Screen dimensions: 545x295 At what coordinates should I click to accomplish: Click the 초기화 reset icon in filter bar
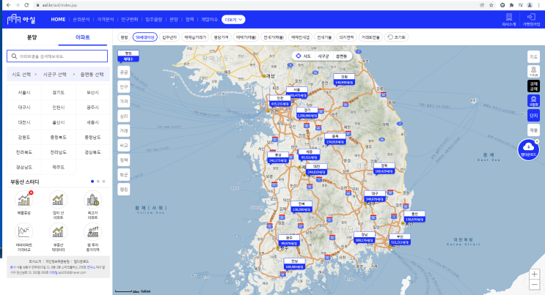[390, 37]
